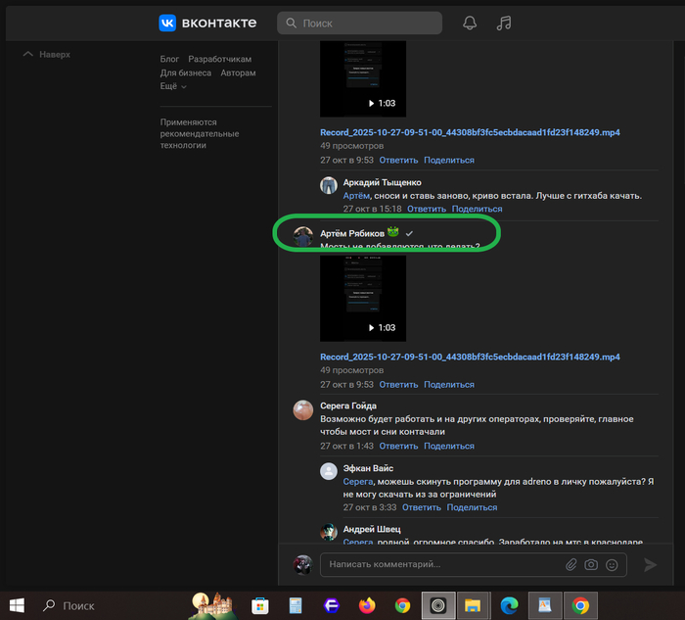Open the "Разработчикам" footer link

tap(219, 59)
